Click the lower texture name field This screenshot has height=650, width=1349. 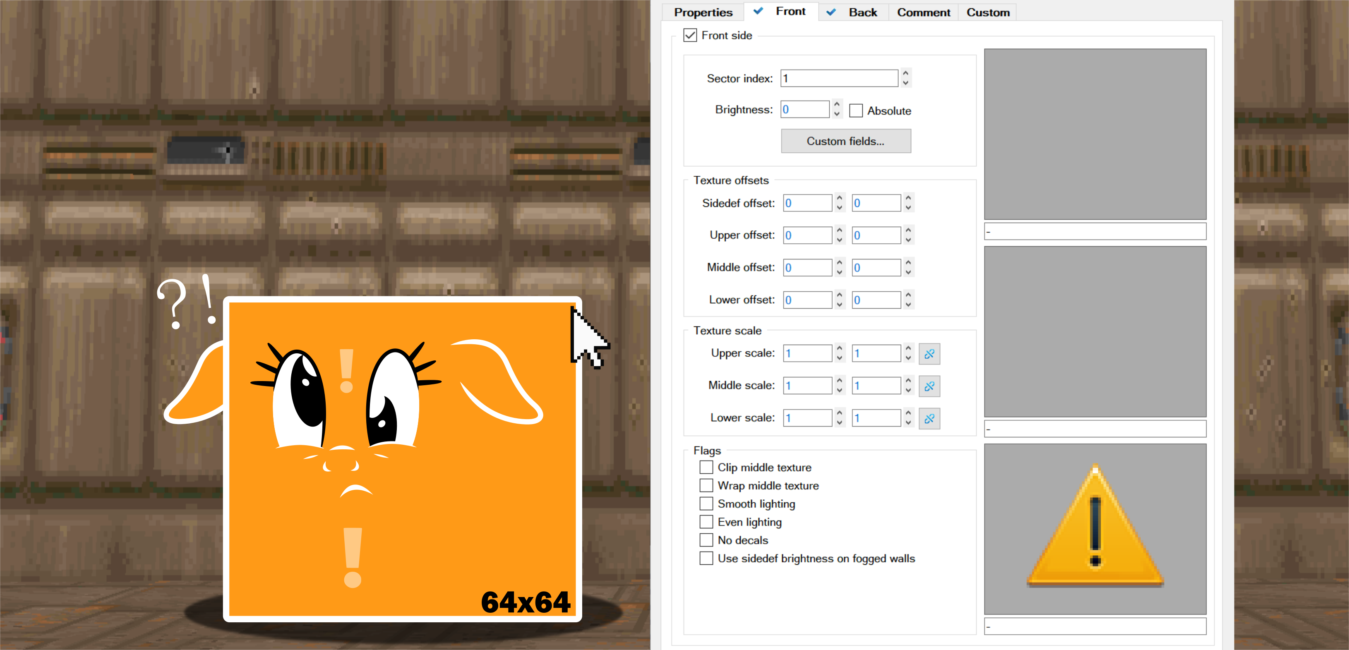[x=1095, y=626]
